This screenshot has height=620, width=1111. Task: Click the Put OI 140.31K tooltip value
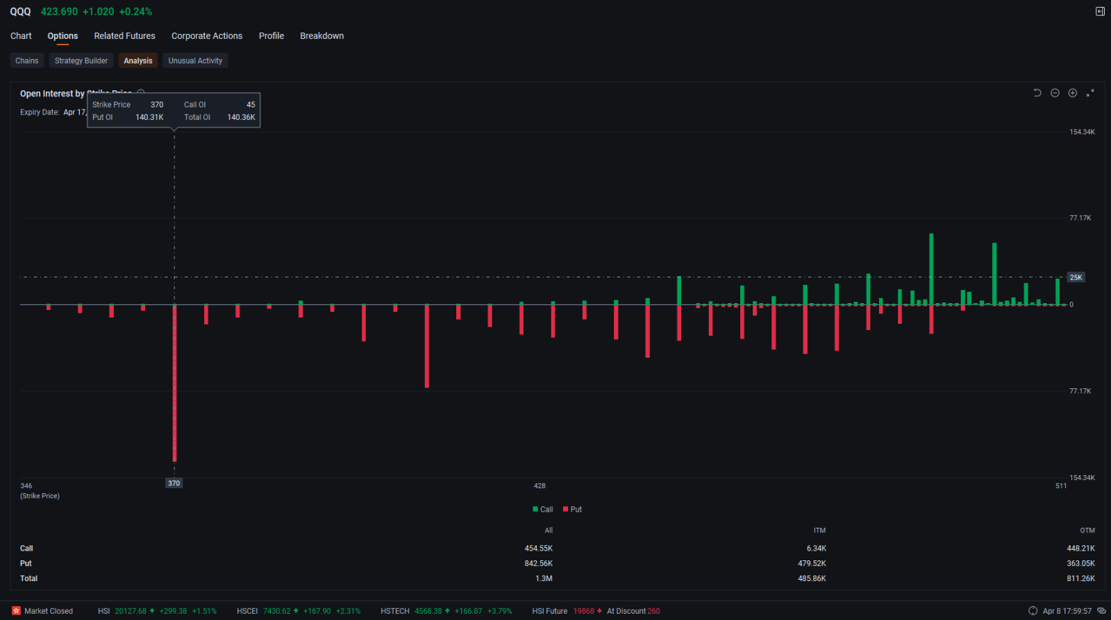[x=149, y=117]
